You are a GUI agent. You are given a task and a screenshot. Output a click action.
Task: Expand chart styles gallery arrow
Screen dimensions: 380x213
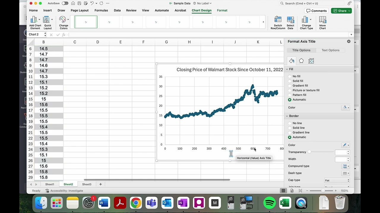click(x=263, y=22)
